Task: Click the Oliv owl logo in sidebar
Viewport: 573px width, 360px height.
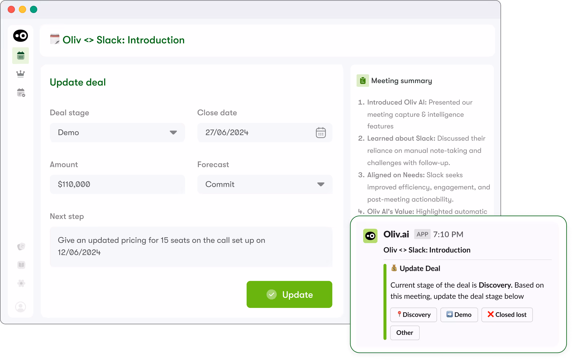Action: (20, 36)
